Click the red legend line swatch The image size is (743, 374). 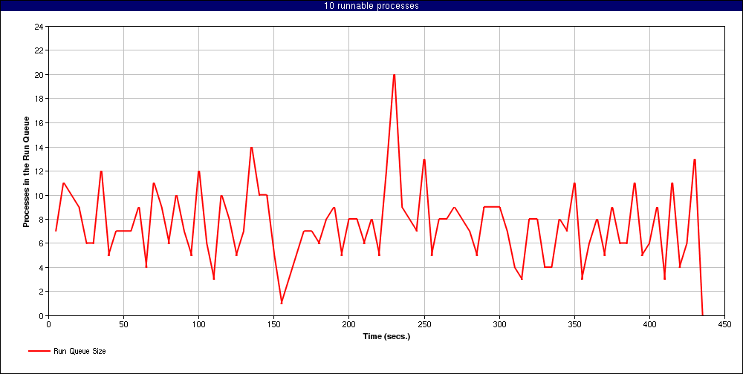pos(39,351)
